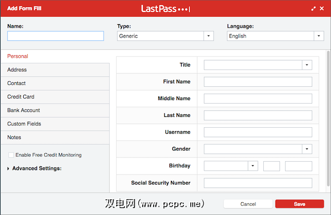Image resolution: width=331 pixels, height=215 pixels.
Task: Switch to the Contact section
Action: [55, 83]
